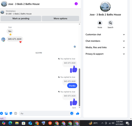This screenshot has width=132, height=126.
Task: Expand the Privacy & support section
Action: click(x=105, y=54)
